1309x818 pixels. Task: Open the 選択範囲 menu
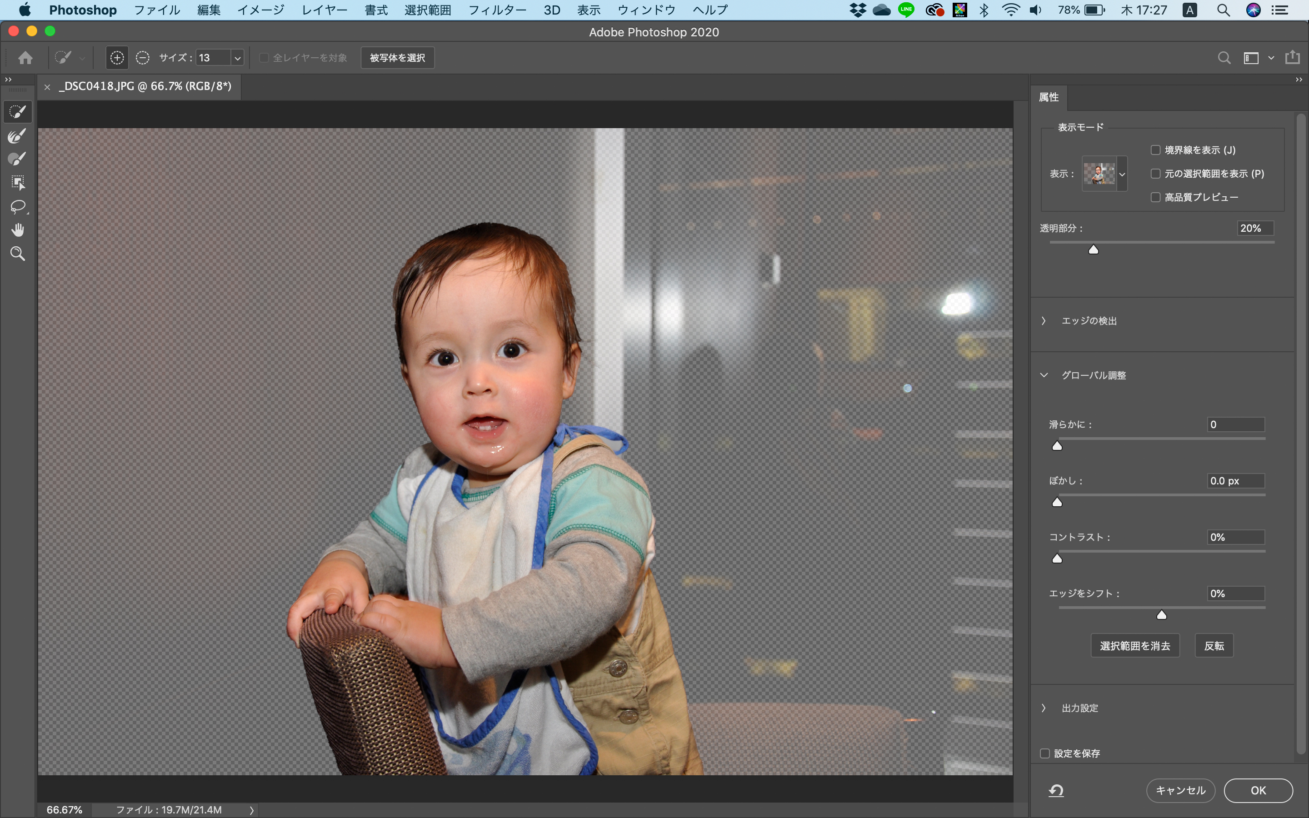[x=428, y=10]
